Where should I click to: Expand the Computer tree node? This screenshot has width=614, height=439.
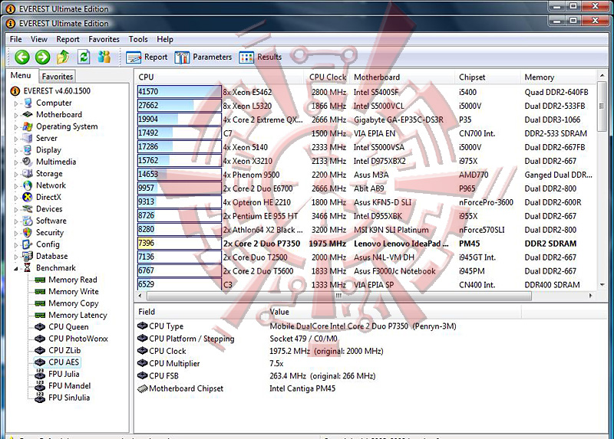[x=16, y=103]
